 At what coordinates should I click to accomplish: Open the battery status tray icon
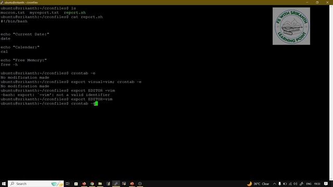(x=285, y=184)
